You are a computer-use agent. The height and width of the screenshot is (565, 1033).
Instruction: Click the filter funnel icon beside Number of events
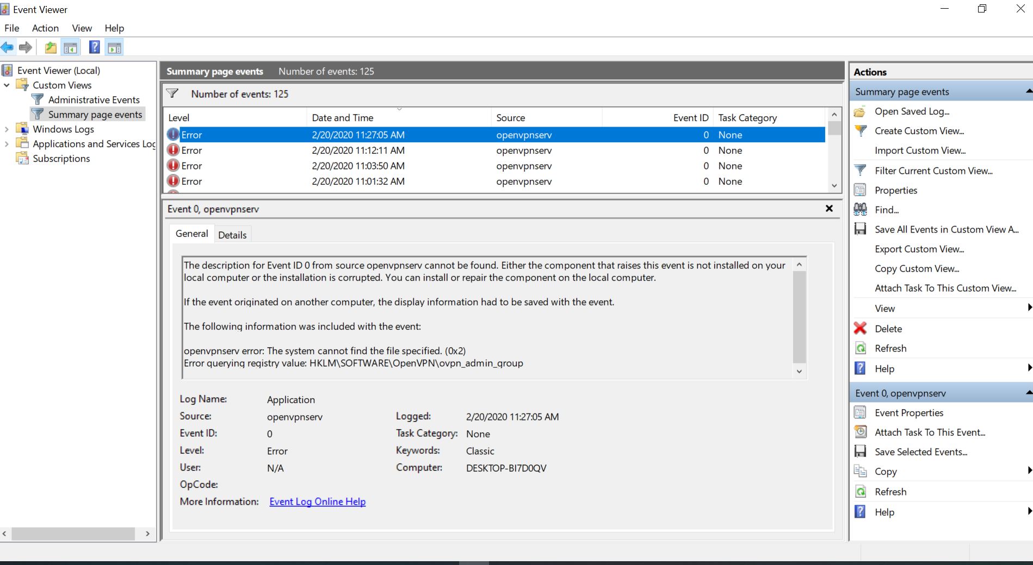172,93
